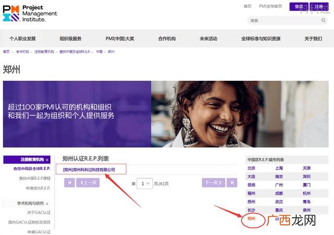Select 福州 in city list
Screen dimensions: 334x235
point(252,193)
